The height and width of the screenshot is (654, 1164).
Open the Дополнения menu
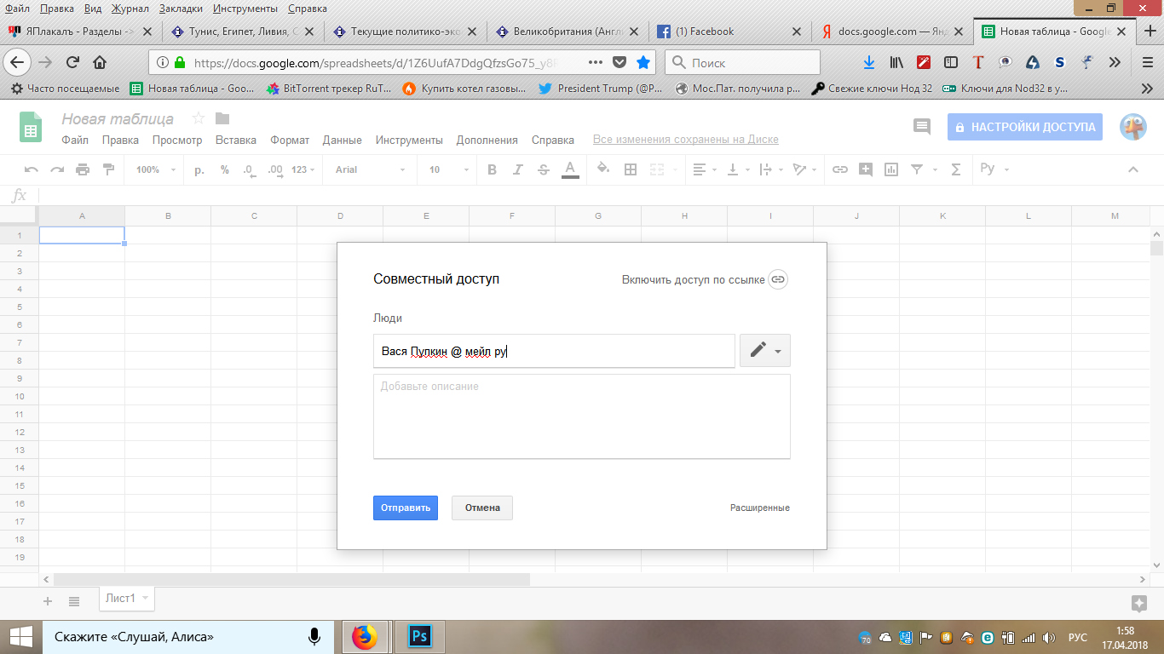pyautogui.click(x=487, y=141)
